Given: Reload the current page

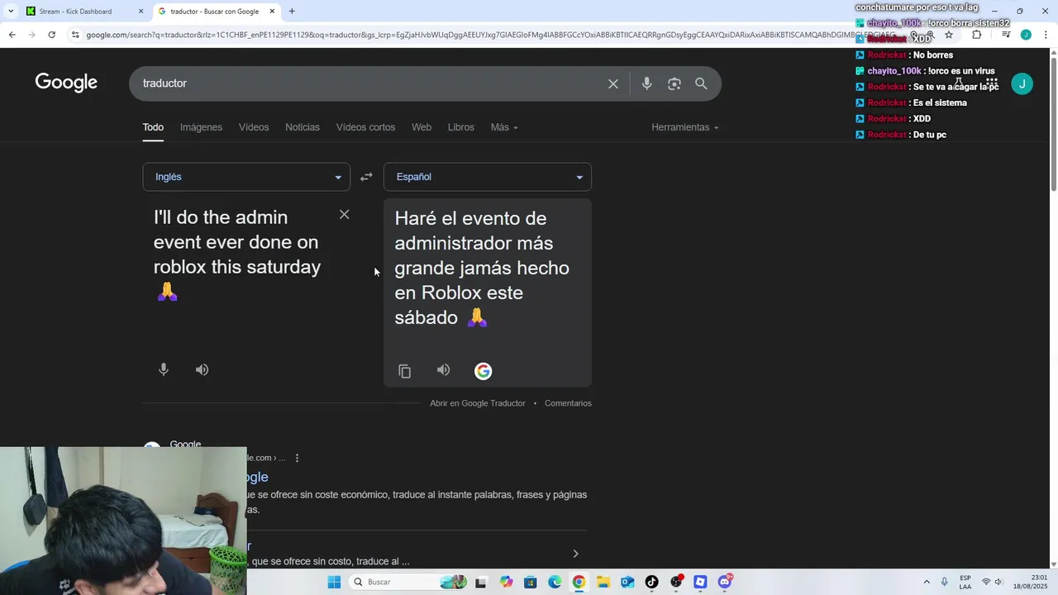Looking at the screenshot, I should tap(51, 35).
